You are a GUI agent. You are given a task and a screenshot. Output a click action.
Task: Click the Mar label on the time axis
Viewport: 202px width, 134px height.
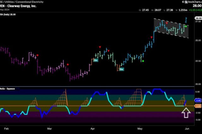[x=50, y=129]
